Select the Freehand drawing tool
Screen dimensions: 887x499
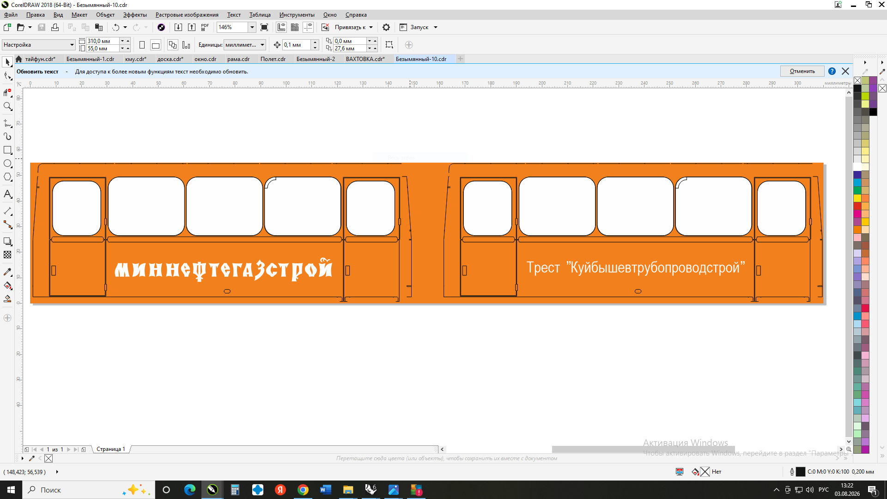coord(7,123)
